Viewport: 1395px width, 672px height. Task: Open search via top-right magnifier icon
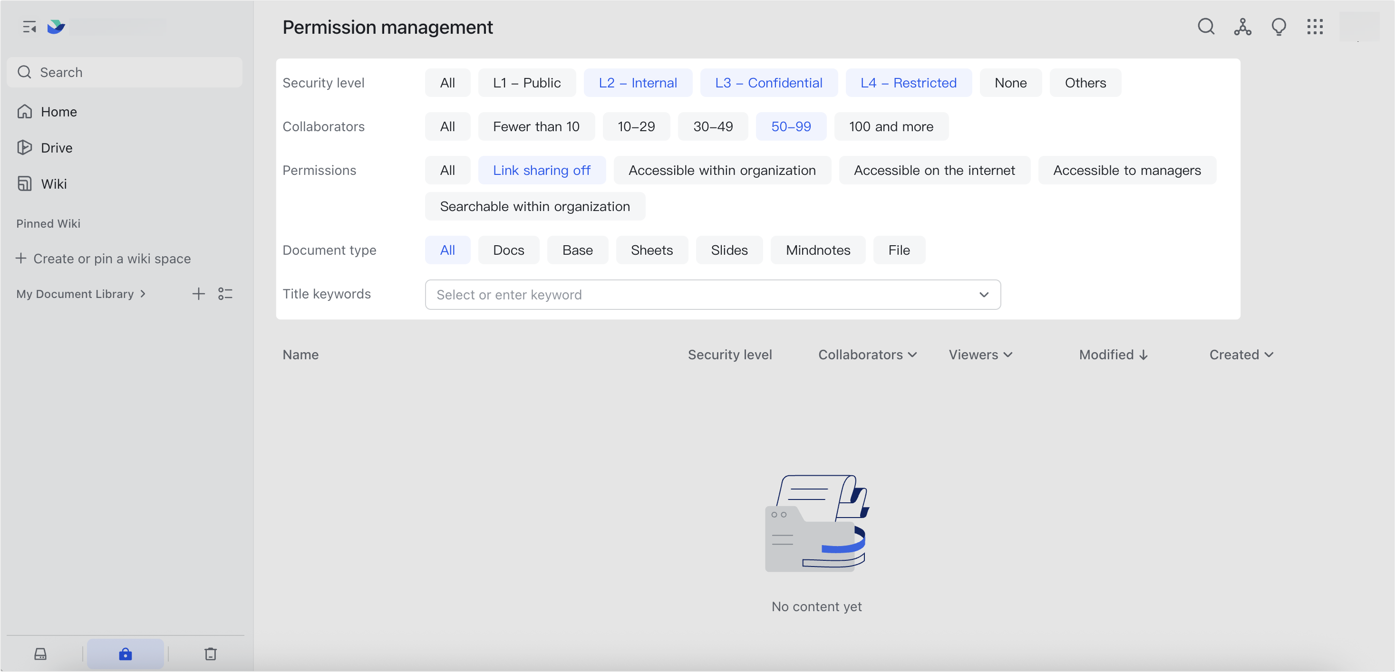(x=1206, y=27)
